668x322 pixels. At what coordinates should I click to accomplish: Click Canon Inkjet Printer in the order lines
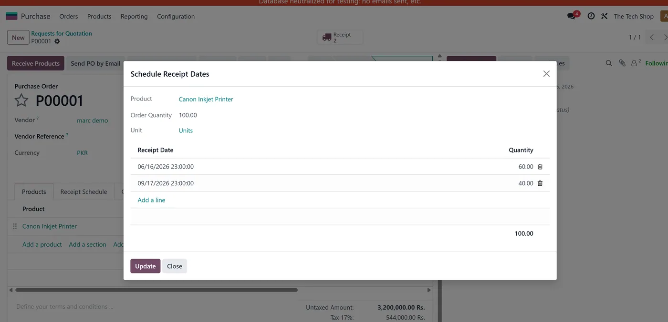pos(50,226)
